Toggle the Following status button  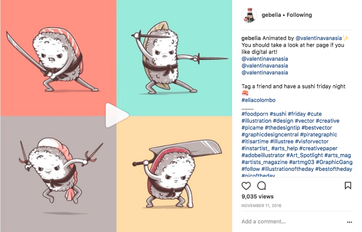coord(299,15)
